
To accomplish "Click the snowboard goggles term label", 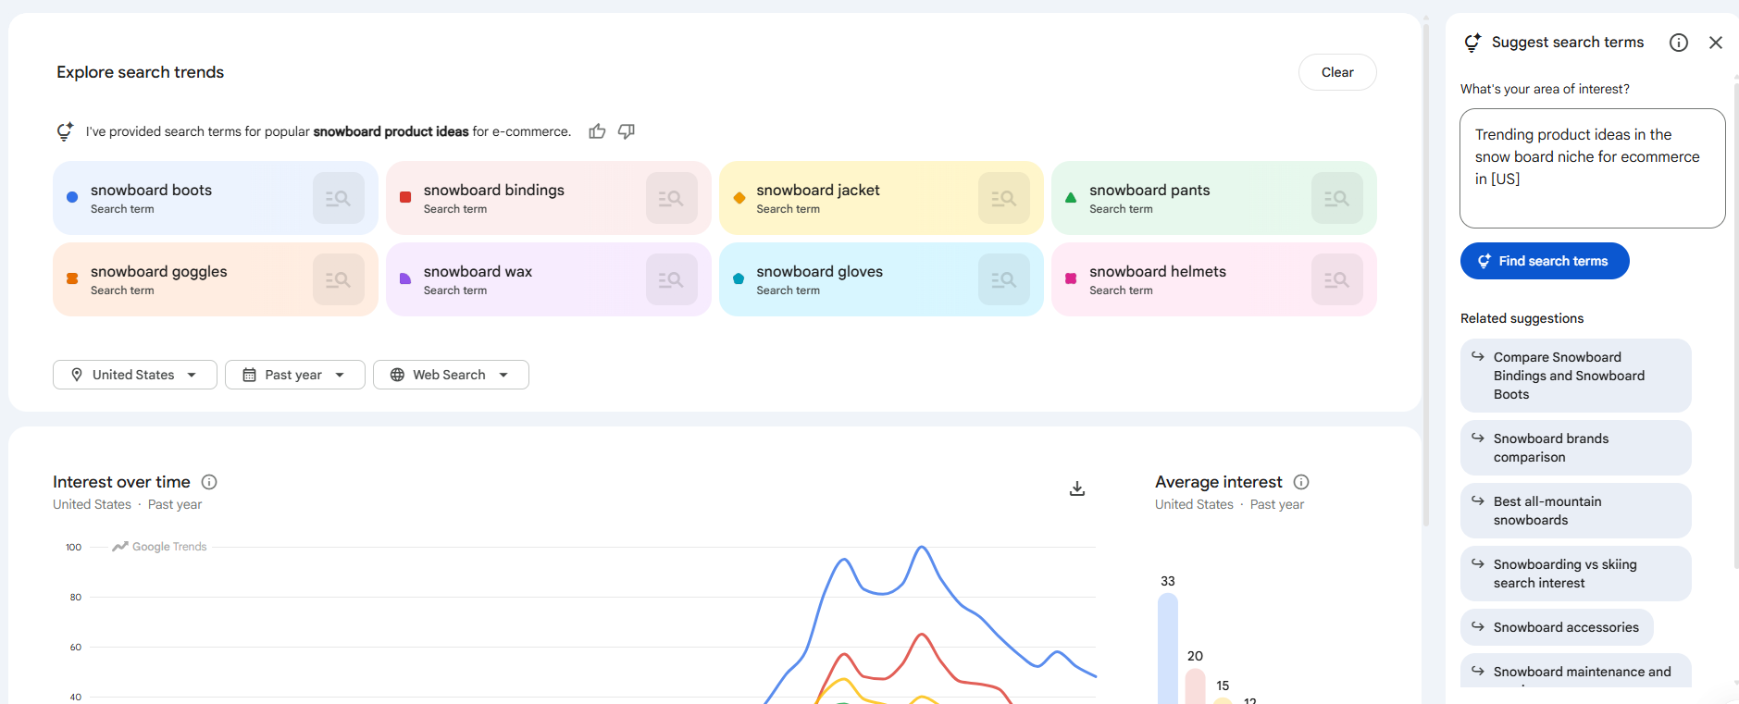I will pyautogui.click(x=158, y=271).
